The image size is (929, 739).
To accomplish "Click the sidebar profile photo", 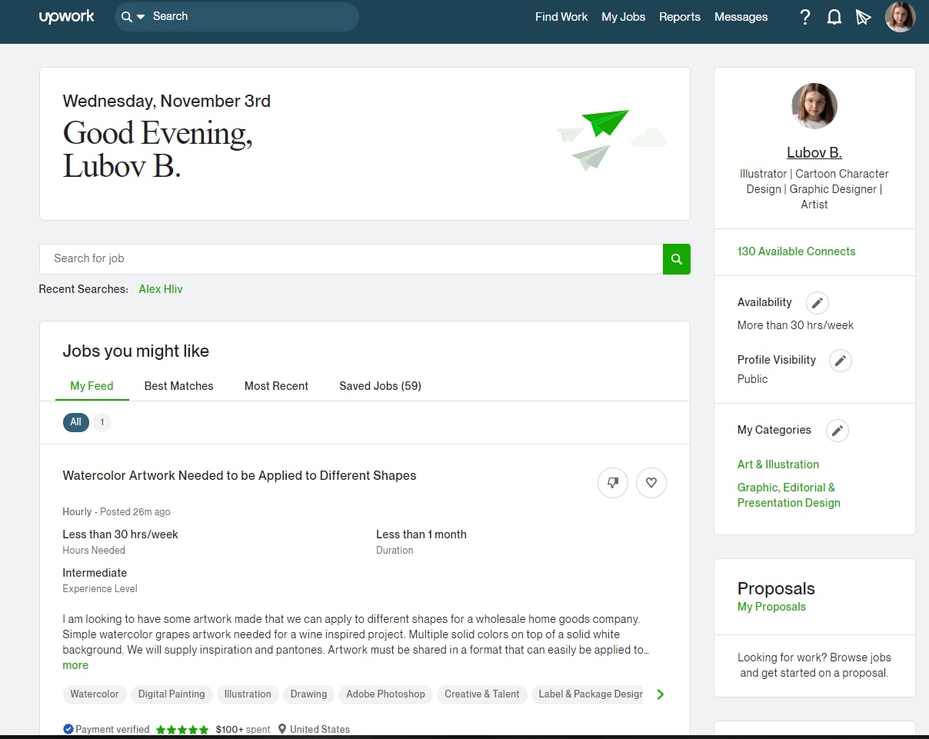I will (x=814, y=106).
